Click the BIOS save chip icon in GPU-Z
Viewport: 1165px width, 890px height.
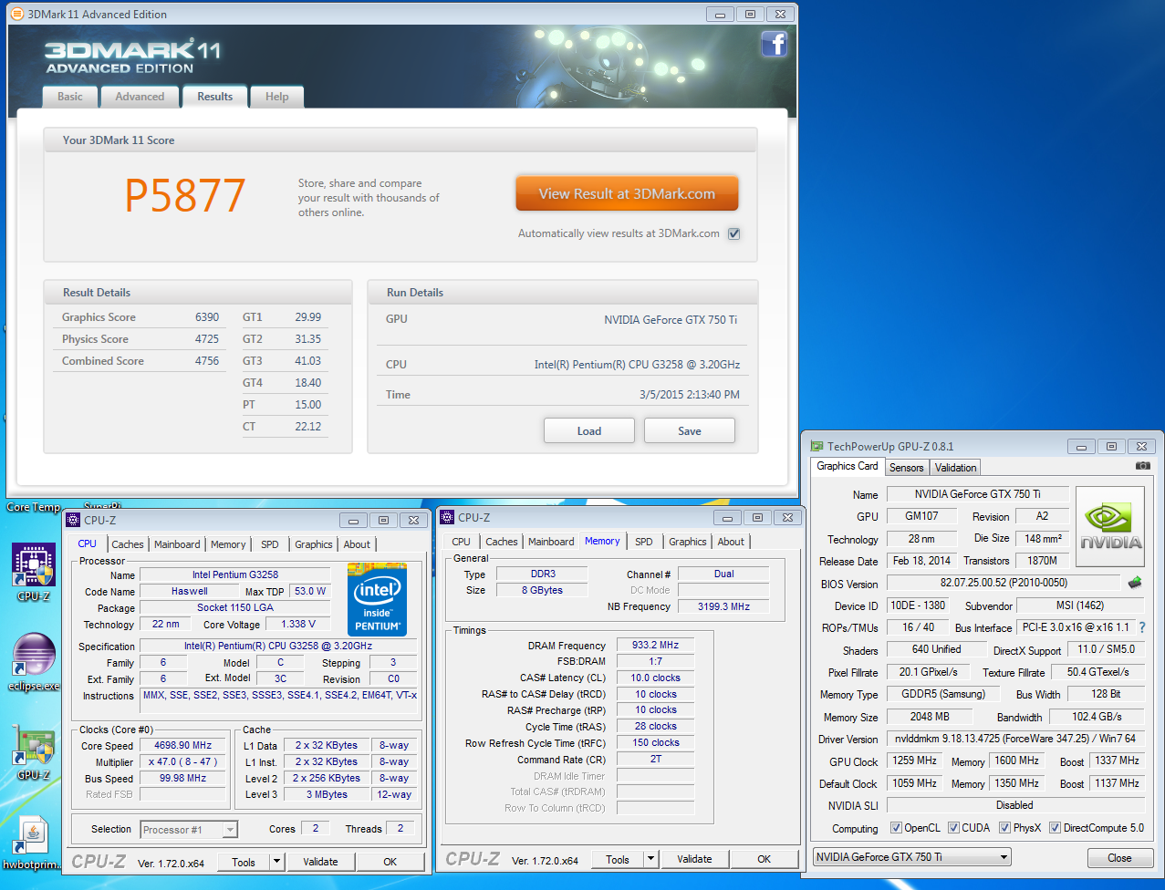click(x=1135, y=583)
